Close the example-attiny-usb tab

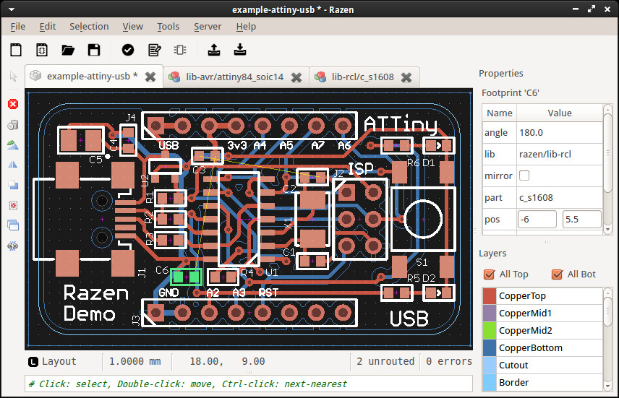click(x=150, y=77)
